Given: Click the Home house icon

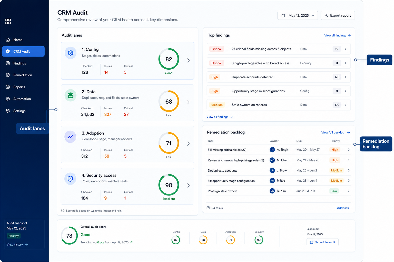Looking at the screenshot, I should coord(8,40).
